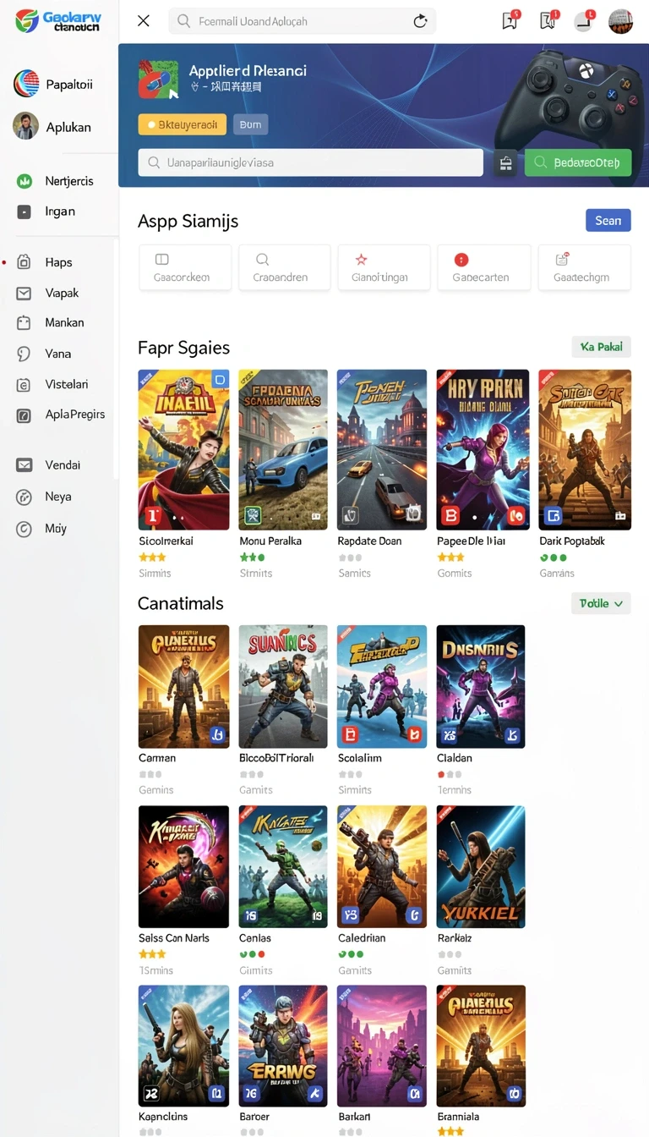Click the Sicolmerkai star rating

(x=152, y=558)
